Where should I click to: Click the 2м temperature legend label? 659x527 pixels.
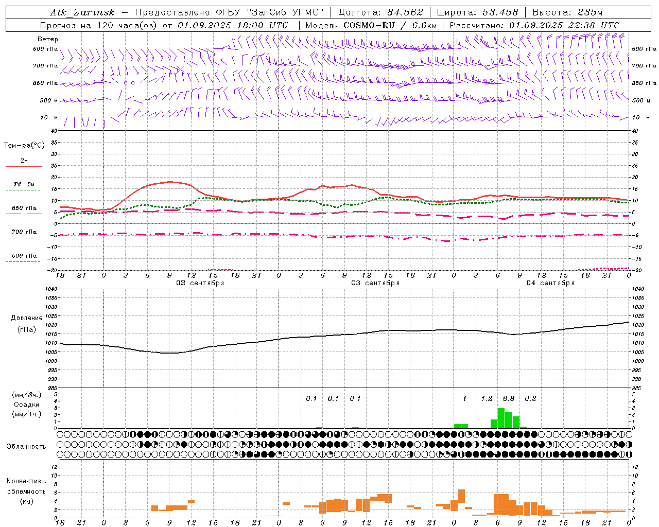[x=24, y=161]
